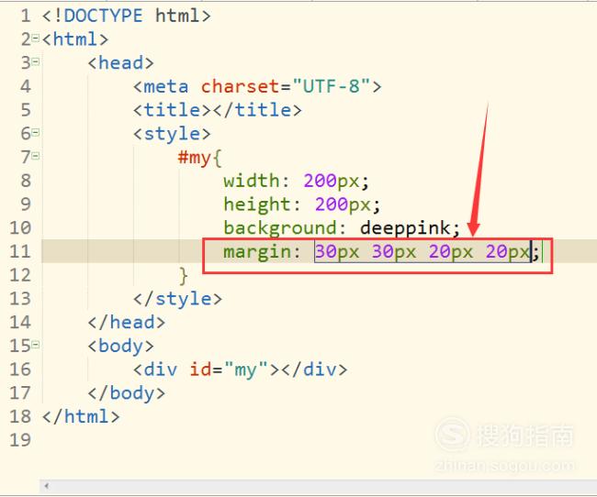Click the closing brace on line 12
597x497 pixels.
184,275
